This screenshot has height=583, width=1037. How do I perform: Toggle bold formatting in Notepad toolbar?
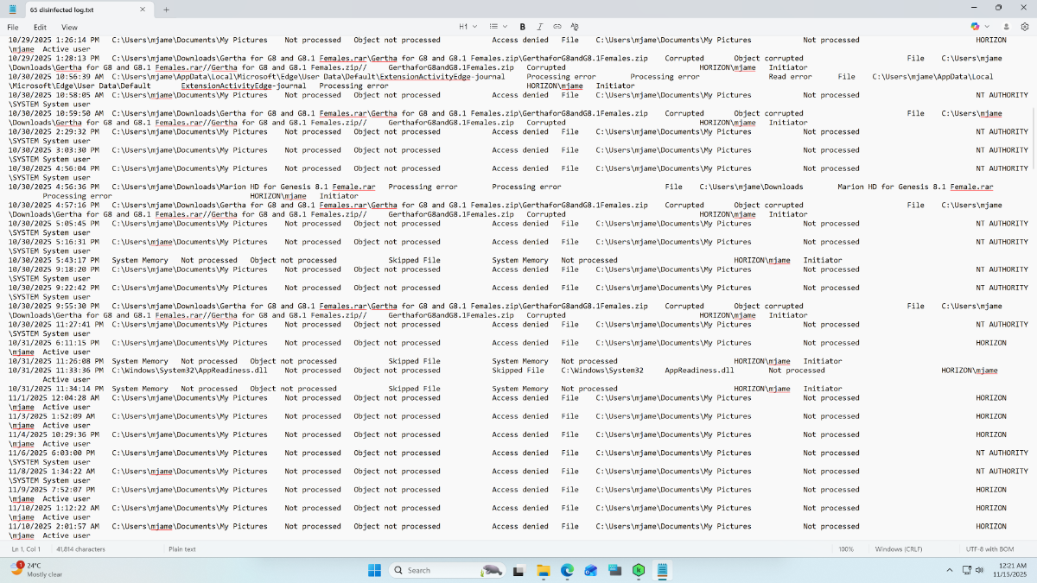tap(523, 27)
